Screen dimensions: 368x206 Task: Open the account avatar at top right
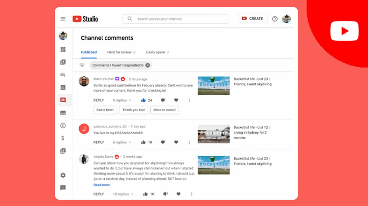(x=286, y=19)
